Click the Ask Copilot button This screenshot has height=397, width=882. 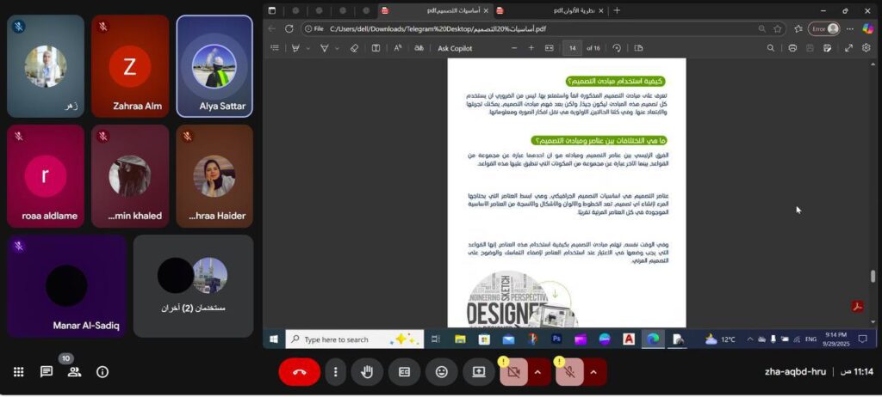[455, 48]
